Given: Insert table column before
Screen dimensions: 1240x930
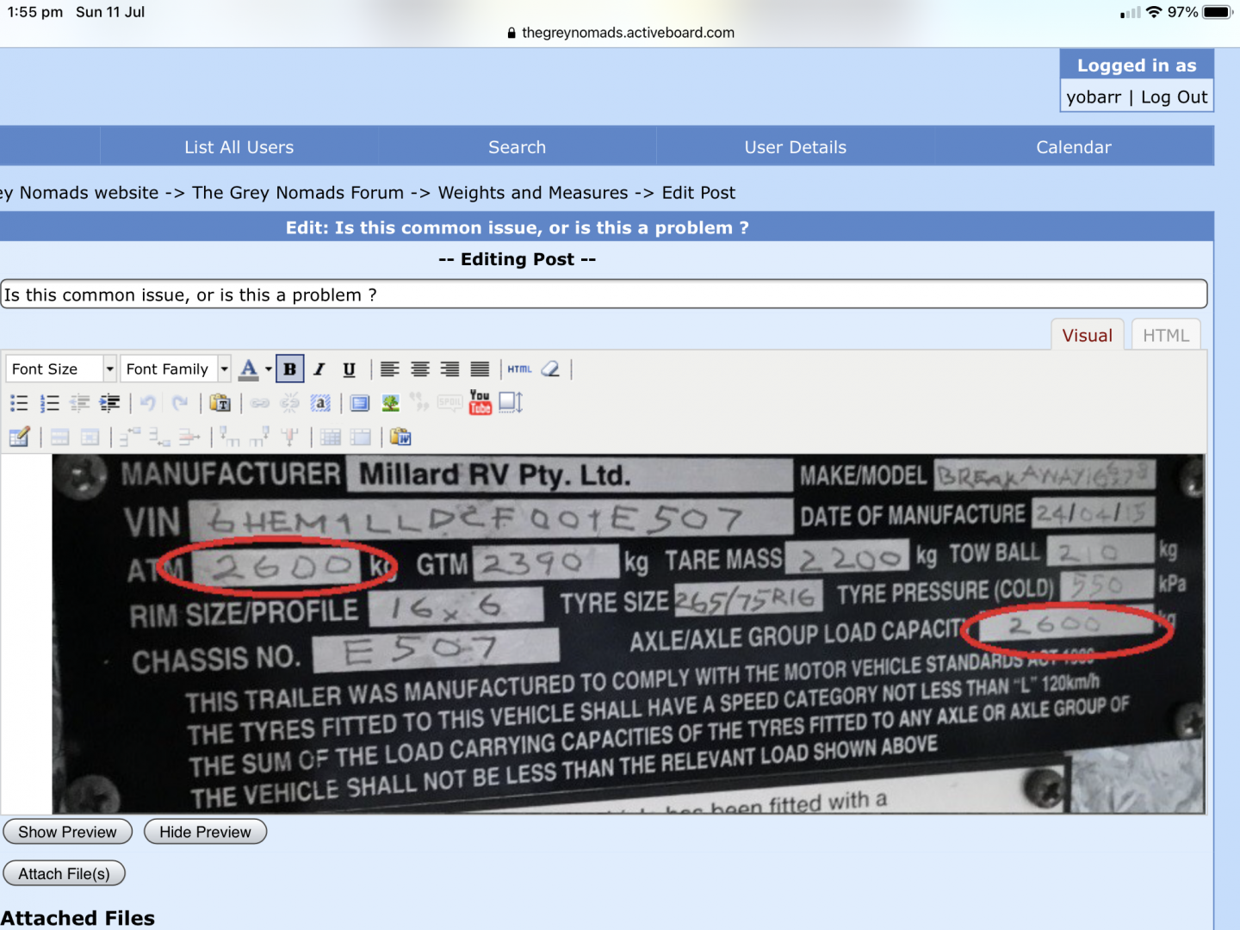Looking at the screenshot, I should [229, 437].
